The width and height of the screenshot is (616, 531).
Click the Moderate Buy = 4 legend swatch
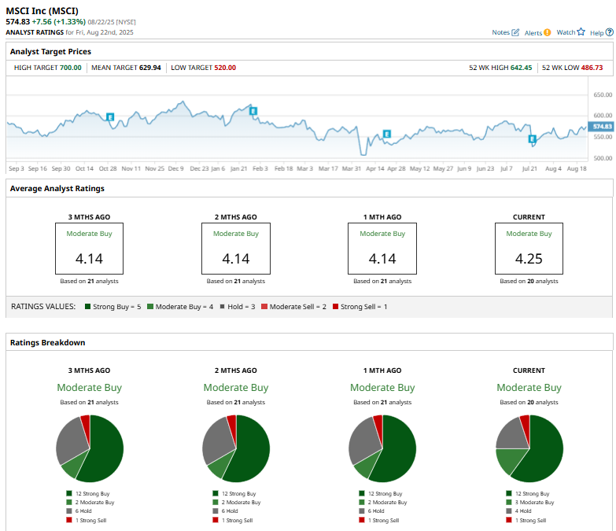pyautogui.click(x=150, y=307)
